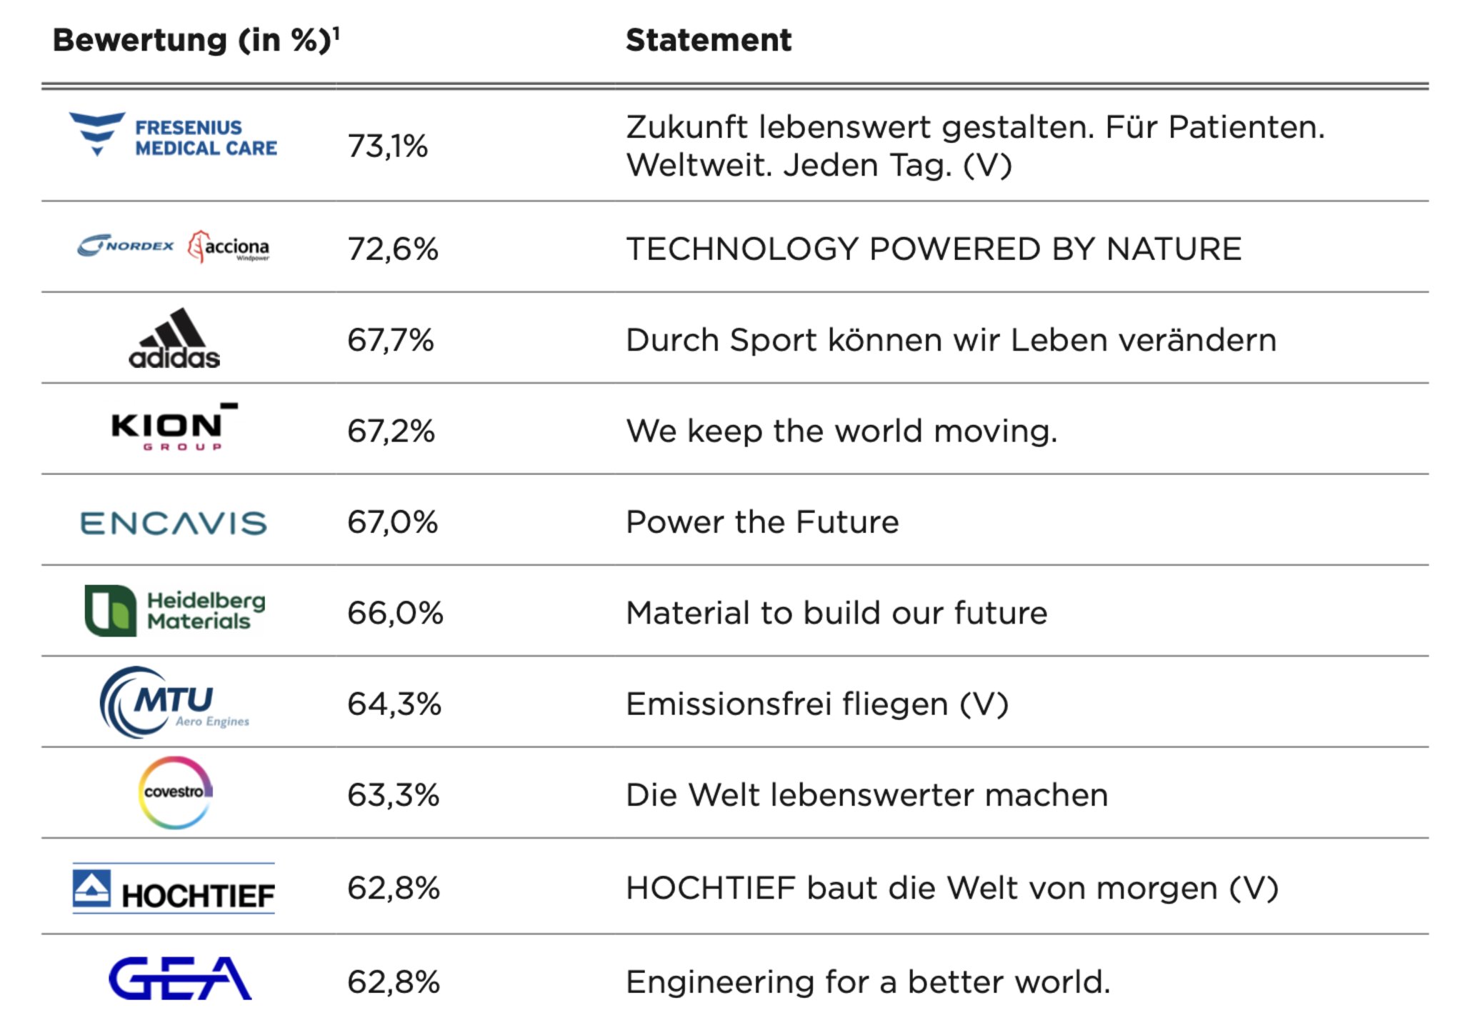Image resolution: width=1463 pixels, height=1023 pixels.
Task: Click the Statement column header
Action: (x=709, y=40)
